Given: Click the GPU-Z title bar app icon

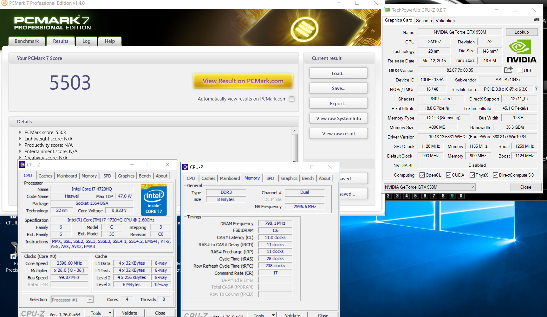Looking at the screenshot, I should tap(387, 10).
